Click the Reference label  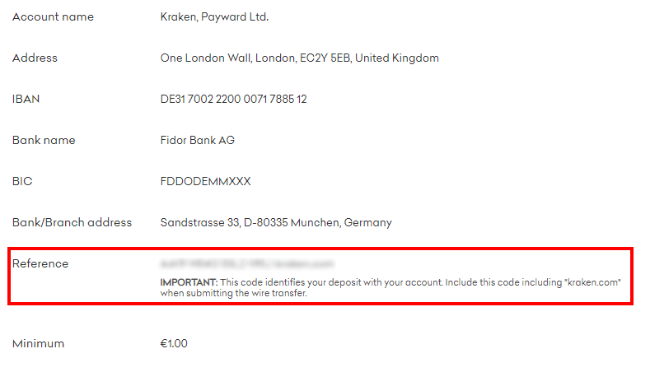click(x=40, y=264)
